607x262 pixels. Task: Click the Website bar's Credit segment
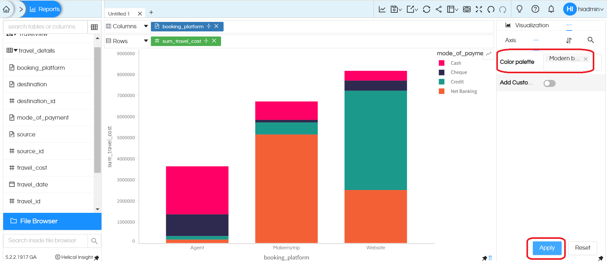tap(375, 140)
